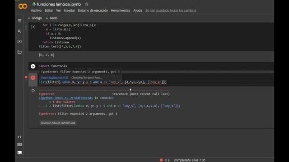Click the 'listanew.append(x)' line
This screenshot has width=289, height=162.
pyautogui.click(x=65, y=38)
